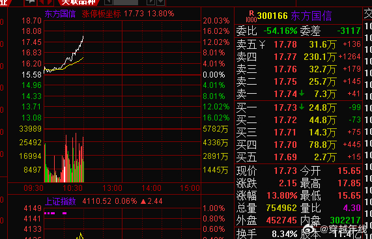Click the 总量 value 754962

point(281,208)
